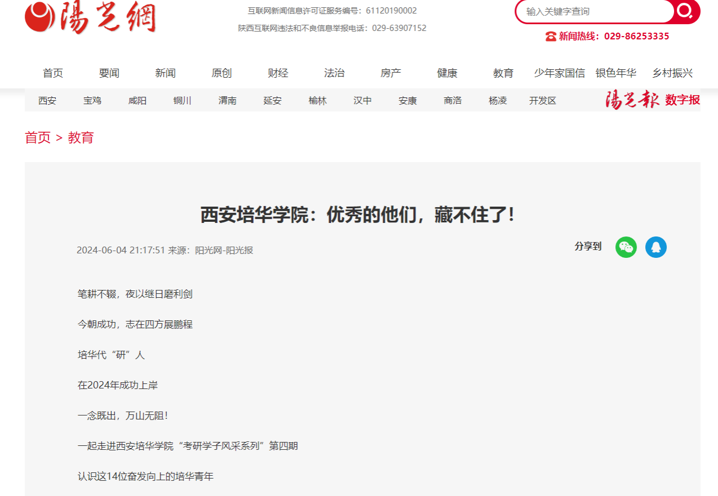Click the Yangguang Wang site logo
Screen dimensions: 718x496
point(90,17)
